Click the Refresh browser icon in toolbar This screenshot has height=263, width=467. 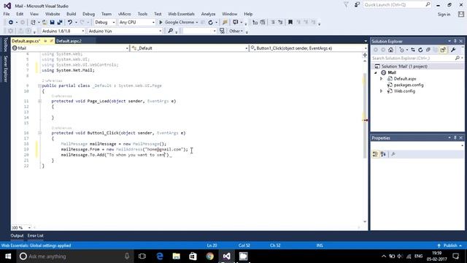(211, 23)
